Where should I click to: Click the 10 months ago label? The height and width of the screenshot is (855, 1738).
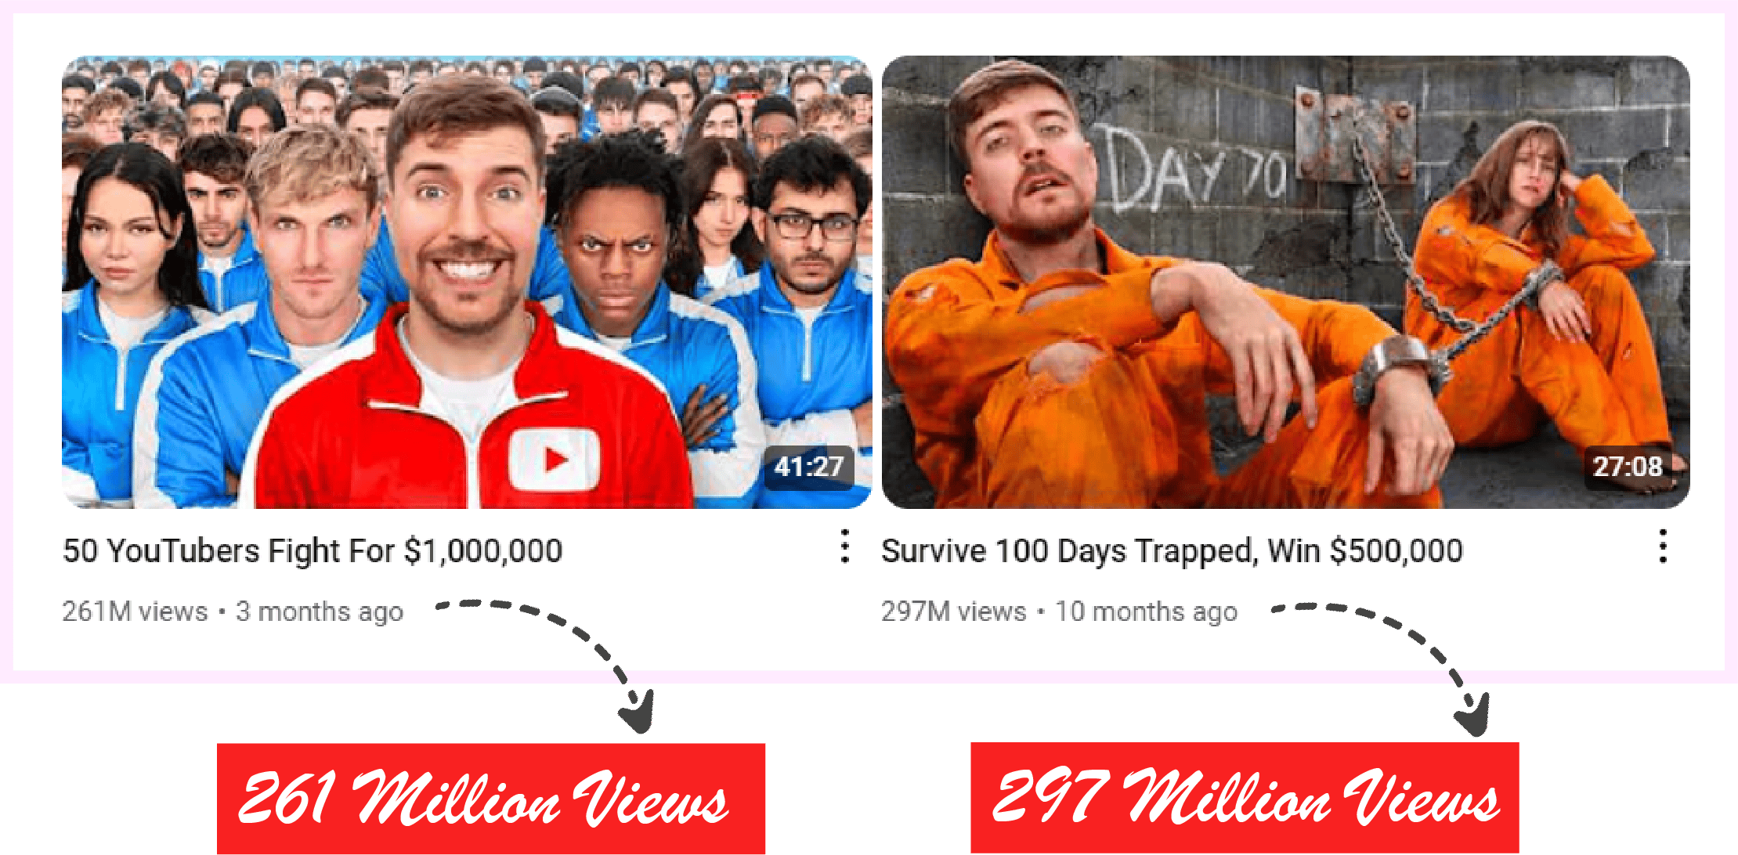pos(1146,611)
